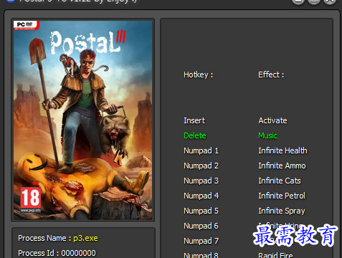
Task: Click the 'Numpad 7' hotkey text
Action: 201,241
